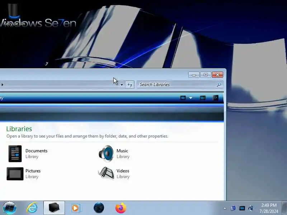Click the sync tray icon
This screenshot has height=215, width=287.
tap(251, 208)
